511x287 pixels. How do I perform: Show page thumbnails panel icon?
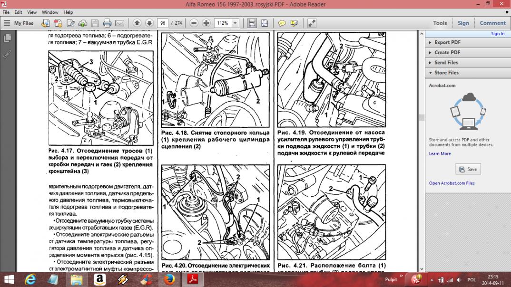tap(7, 38)
